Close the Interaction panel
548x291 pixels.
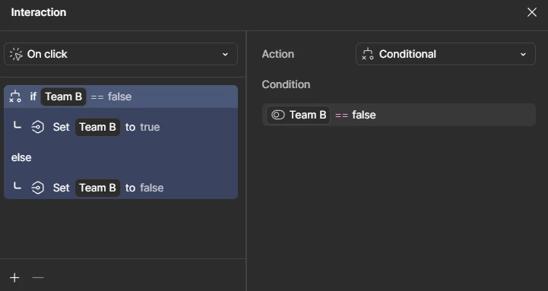pyautogui.click(x=532, y=12)
